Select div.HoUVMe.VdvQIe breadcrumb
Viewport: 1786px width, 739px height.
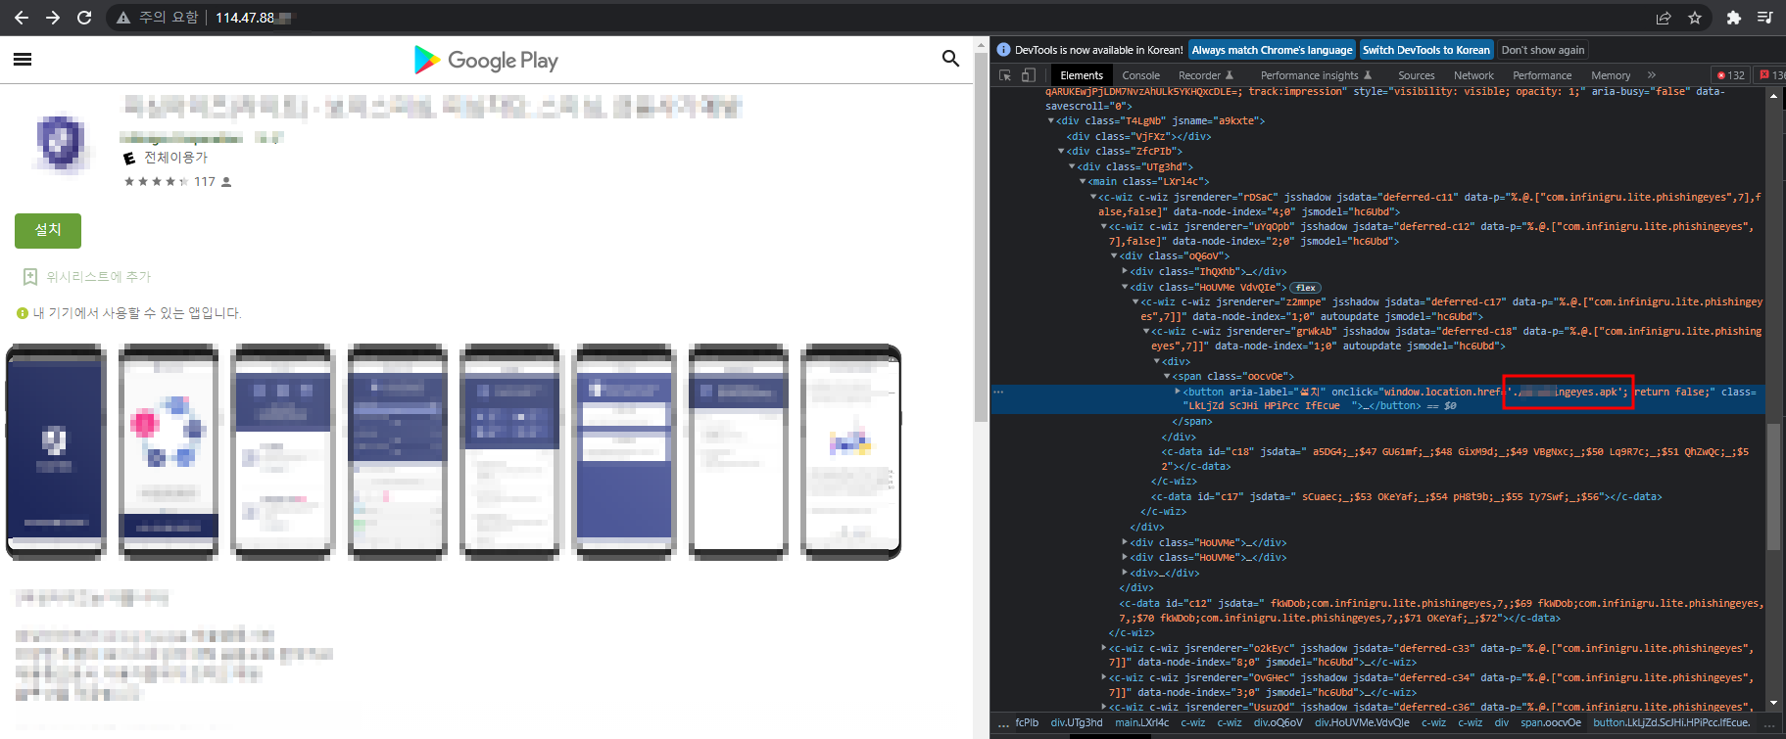[x=1362, y=722]
